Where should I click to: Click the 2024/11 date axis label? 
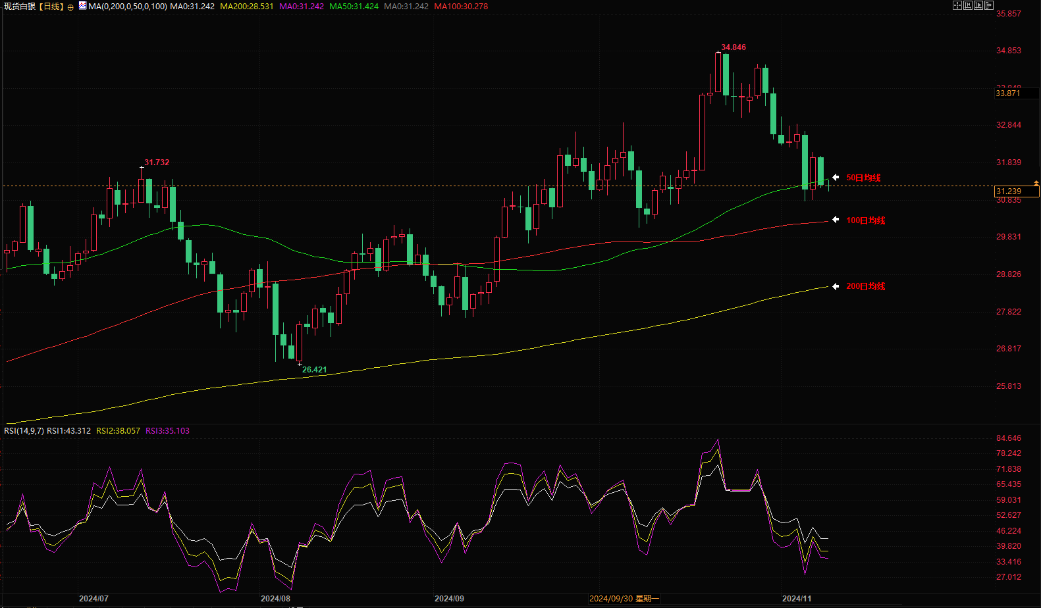click(x=797, y=599)
